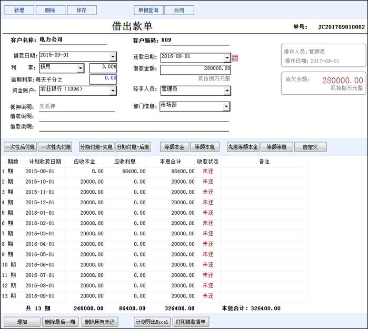The height and width of the screenshot is (329, 368).
Task: Open the 经手人员 dropdown
Action: (226, 91)
